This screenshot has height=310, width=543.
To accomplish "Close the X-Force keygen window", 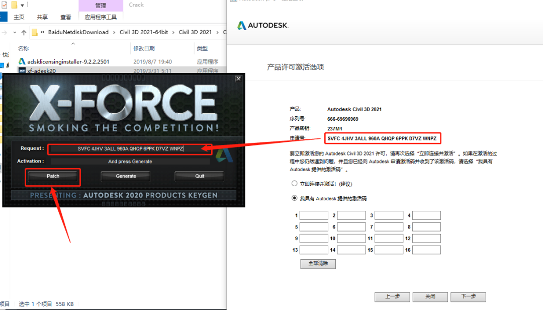I will [238, 79].
